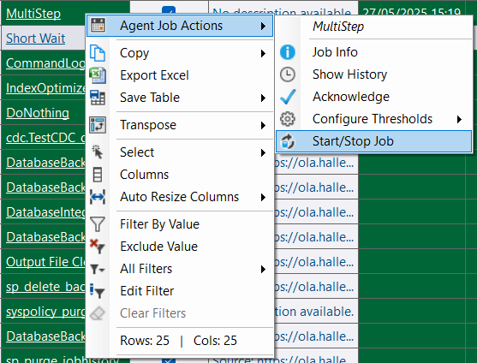Select Columns menu entry
Screen dimensions: 477x363
coord(180,175)
